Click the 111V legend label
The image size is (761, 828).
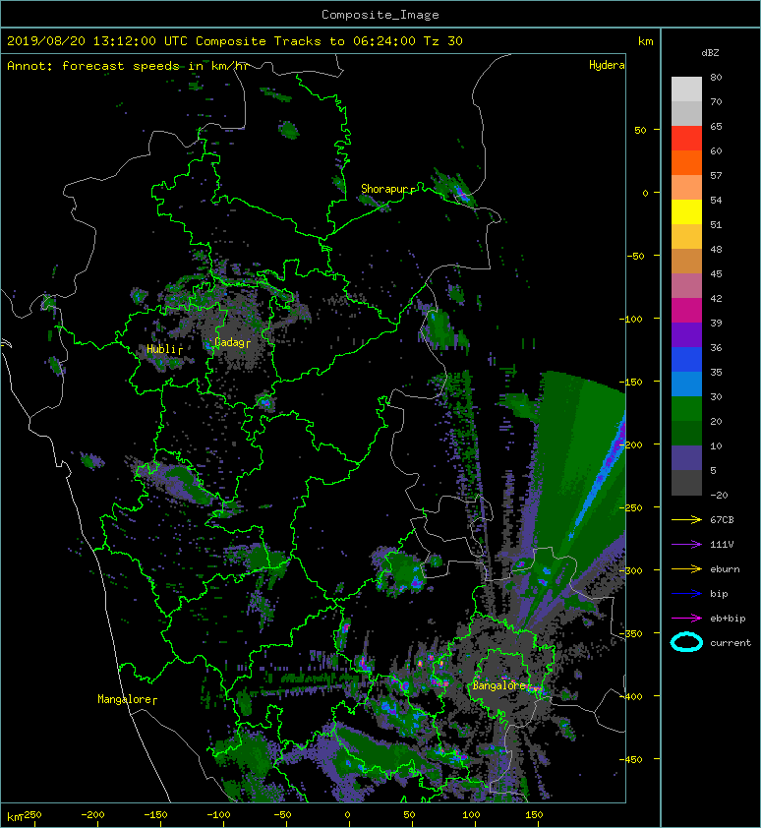click(x=722, y=545)
